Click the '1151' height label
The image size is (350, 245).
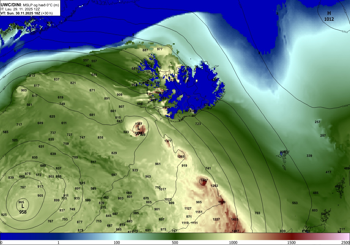click(199, 212)
